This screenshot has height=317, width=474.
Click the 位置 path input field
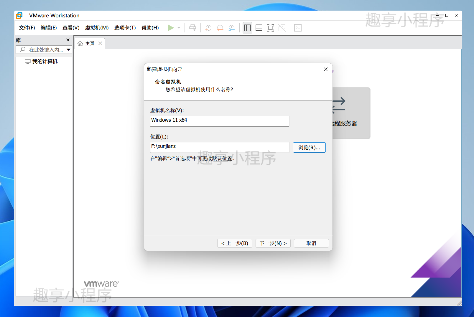point(220,147)
